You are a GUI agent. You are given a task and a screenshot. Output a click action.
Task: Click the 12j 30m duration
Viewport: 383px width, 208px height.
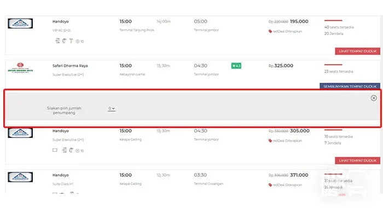pyautogui.click(x=163, y=175)
